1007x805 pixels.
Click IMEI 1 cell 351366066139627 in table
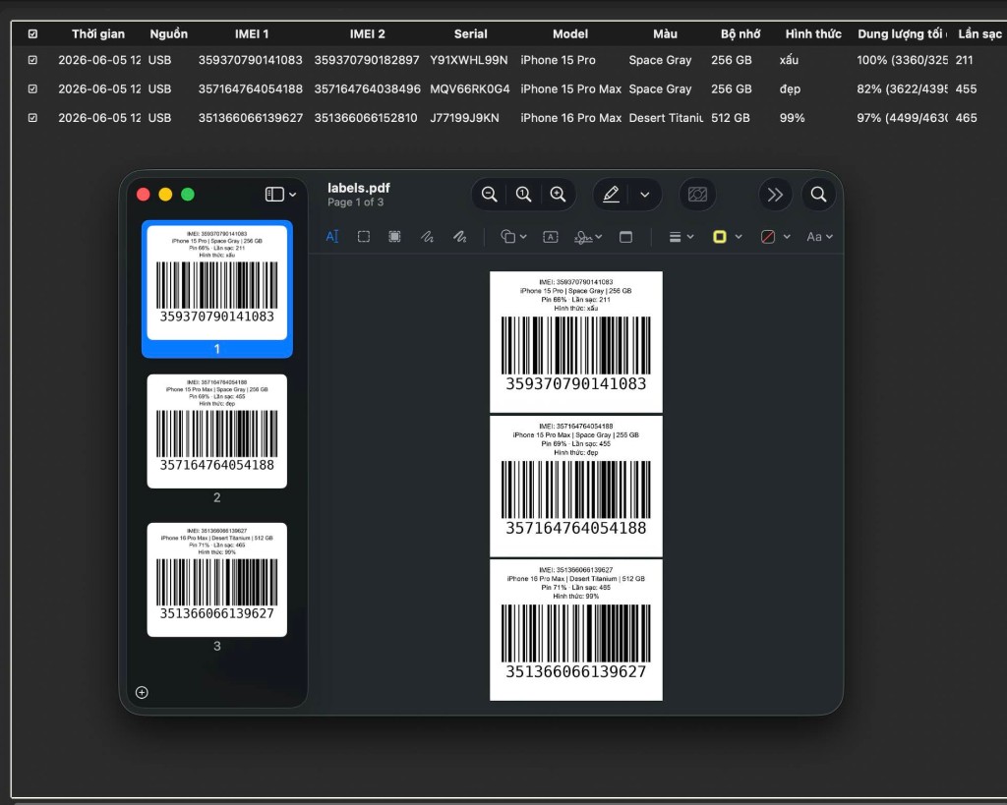tap(251, 118)
